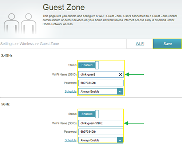Screen dimensions: 182x144
Task: Open the 5GHz Always Enable schedule dropdown
Action: click(x=101, y=140)
